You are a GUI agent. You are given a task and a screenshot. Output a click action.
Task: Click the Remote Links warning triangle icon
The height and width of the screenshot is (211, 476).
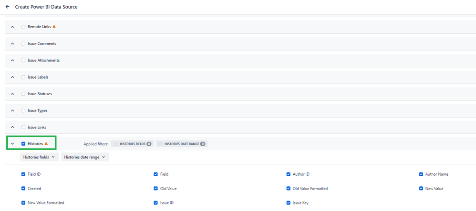(x=54, y=26)
